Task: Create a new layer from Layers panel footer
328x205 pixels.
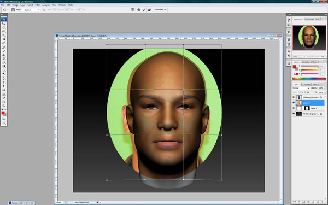Action: (x=318, y=202)
